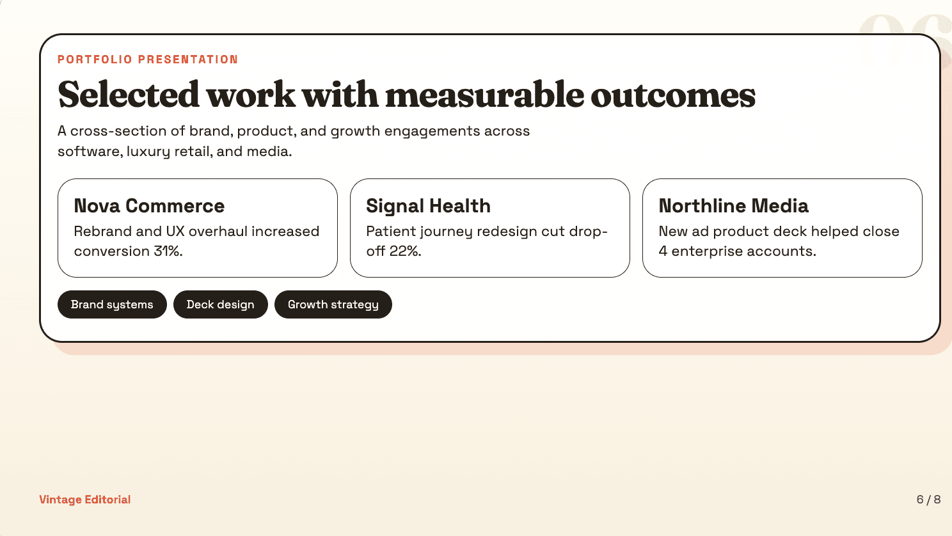This screenshot has width=952, height=536.
Task: Click the Brand systems tag
Action: point(112,304)
